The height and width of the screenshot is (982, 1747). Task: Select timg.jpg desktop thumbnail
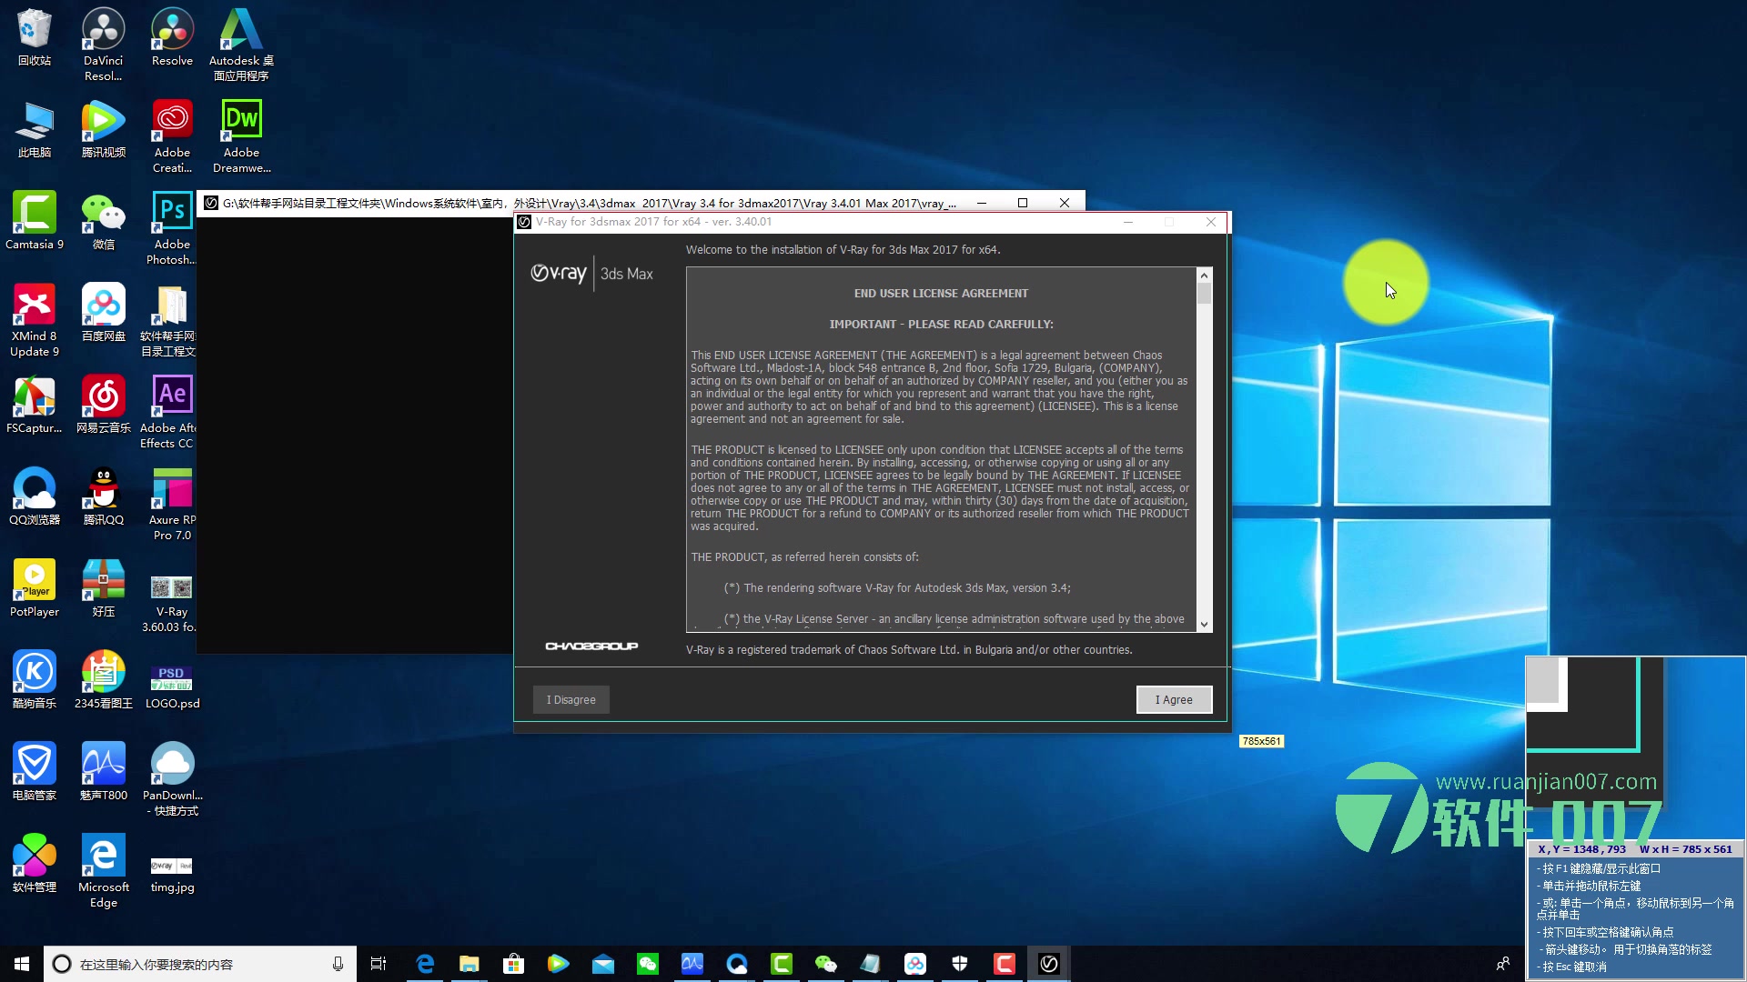[172, 866]
